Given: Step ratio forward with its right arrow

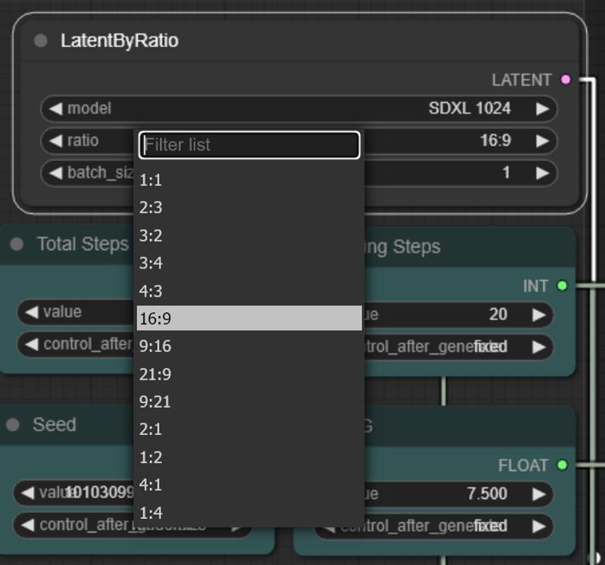Looking at the screenshot, I should point(542,141).
